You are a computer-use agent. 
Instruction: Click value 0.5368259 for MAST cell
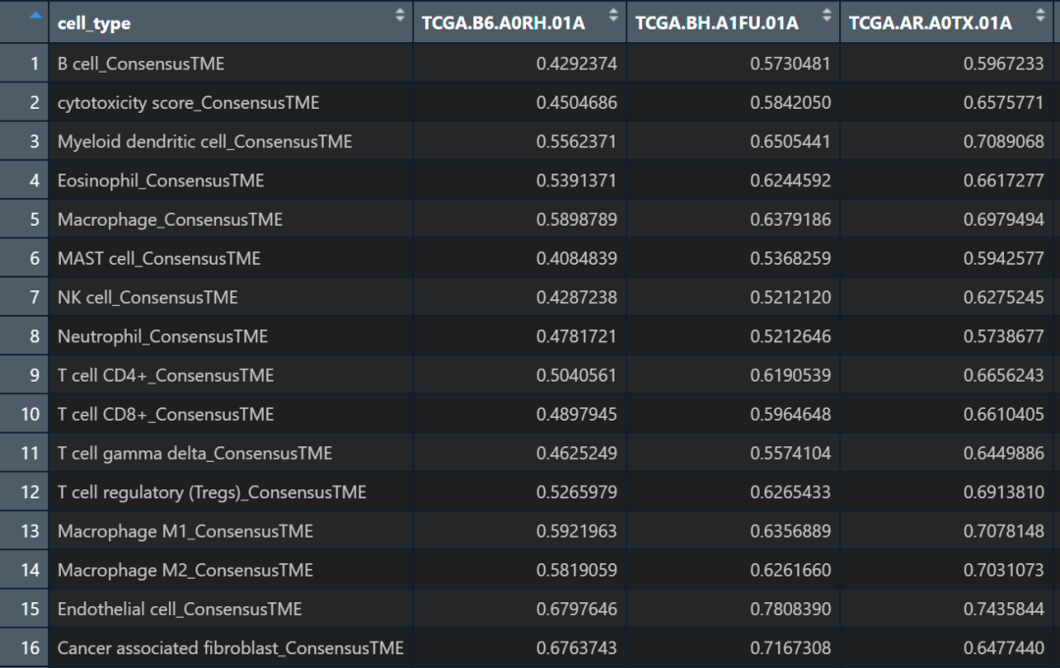click(x=790, y=259)
